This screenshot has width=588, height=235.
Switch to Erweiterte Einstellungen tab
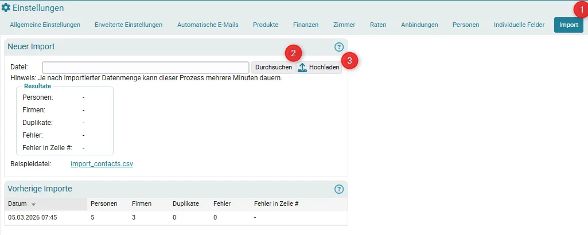pos(128,25)
